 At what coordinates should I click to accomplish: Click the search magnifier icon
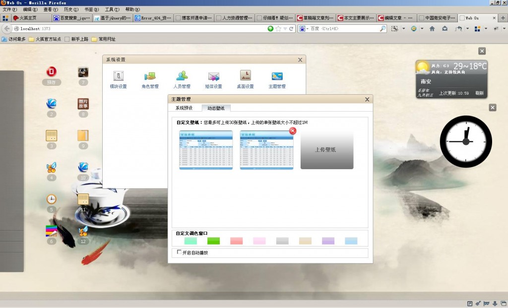(x=382, y=28)
